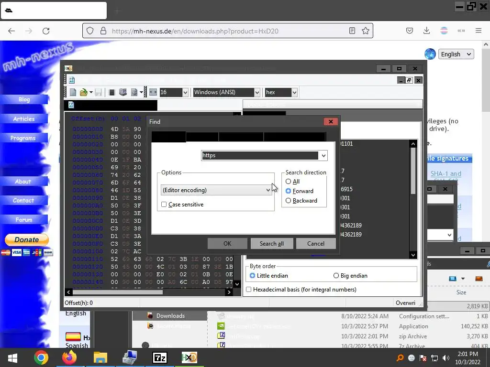Click the https search text field
Screen dimensions: 490x367
[260, 155]
